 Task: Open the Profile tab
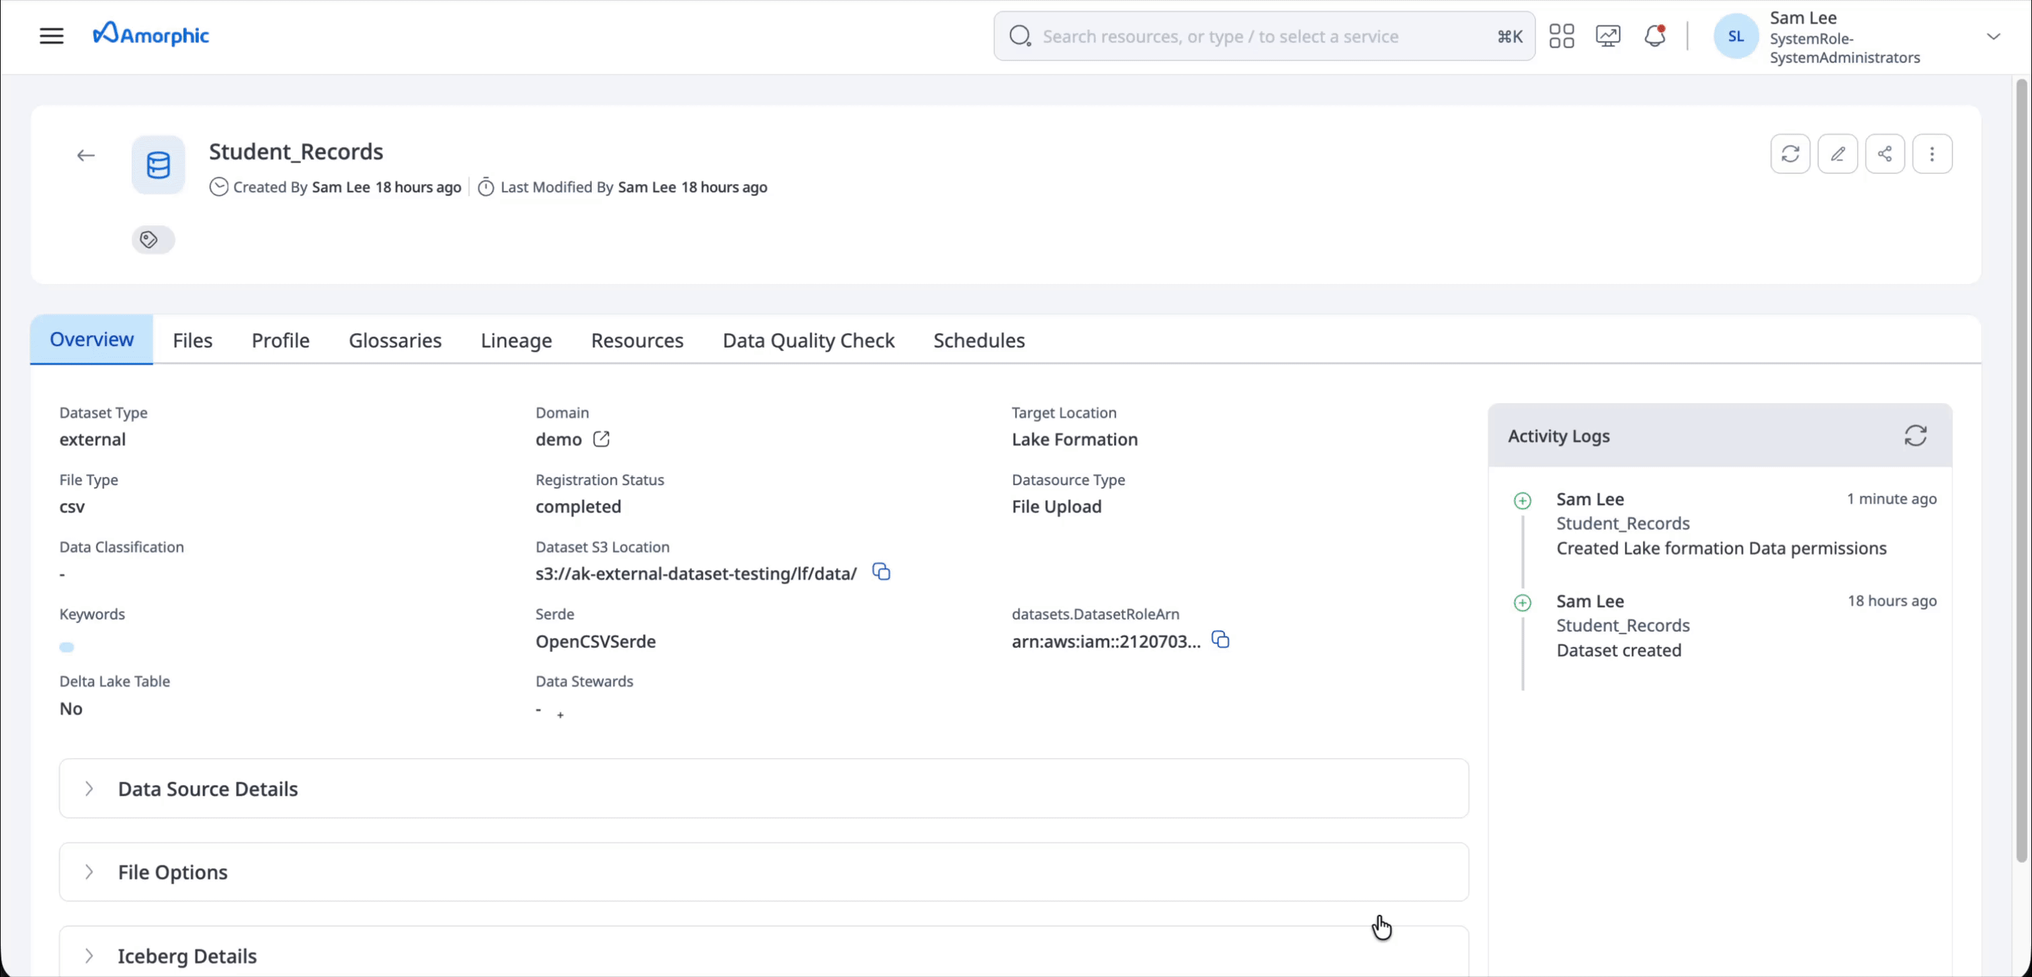coord(280,341)
